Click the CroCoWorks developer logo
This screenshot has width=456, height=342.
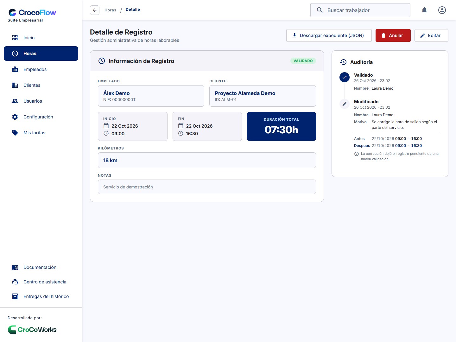[x=32, y=330]
